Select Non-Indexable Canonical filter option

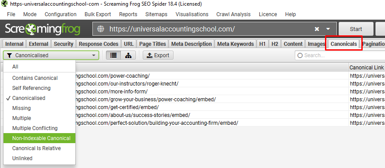(x=39, y=138)
